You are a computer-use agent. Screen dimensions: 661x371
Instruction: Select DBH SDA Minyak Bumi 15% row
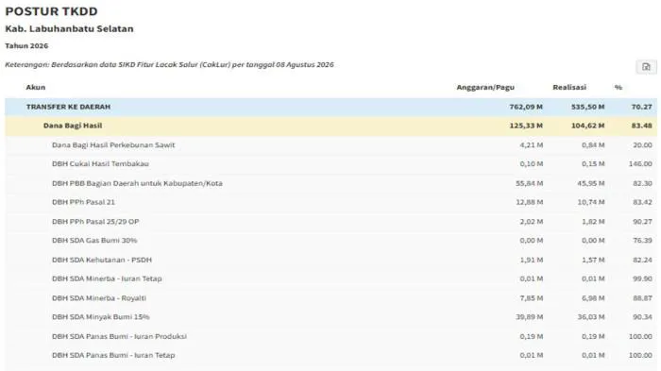click(330, 316)
